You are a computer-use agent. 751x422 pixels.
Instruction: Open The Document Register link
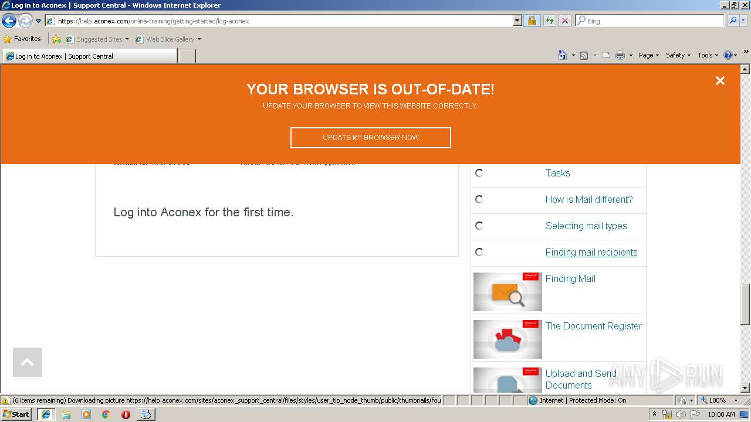[594, 326]
